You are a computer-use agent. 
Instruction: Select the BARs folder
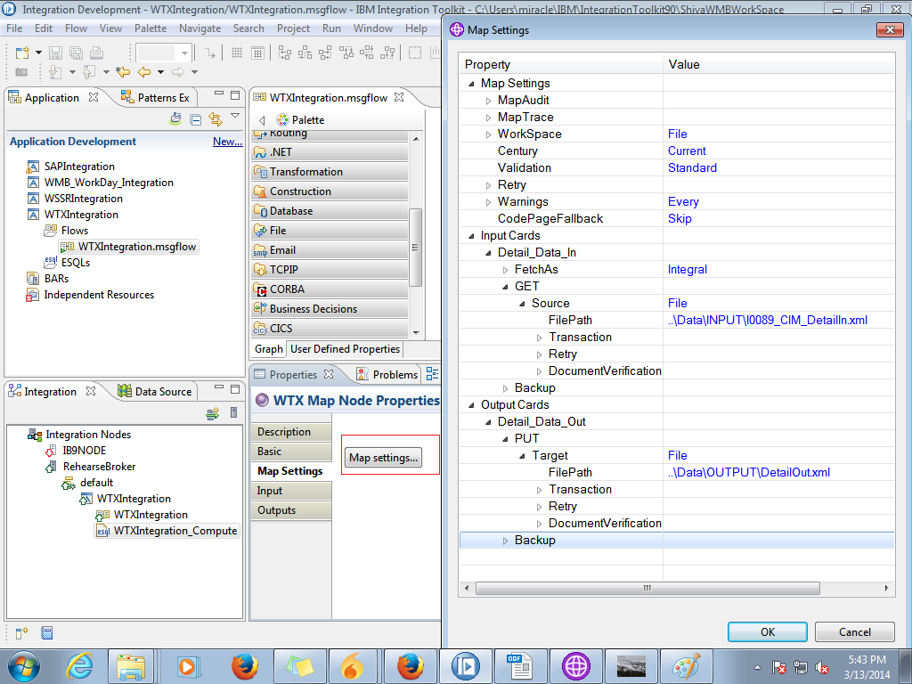[x=56, y=279]
